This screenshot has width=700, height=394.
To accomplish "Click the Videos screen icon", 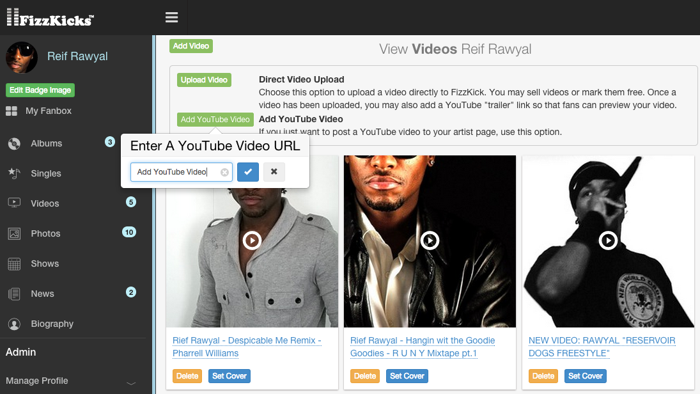I will 14,203.
